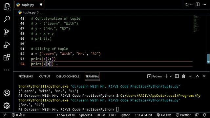Click the line 52 tuple assignment
This screenshot has height=118, width=210.
point(66,54)
